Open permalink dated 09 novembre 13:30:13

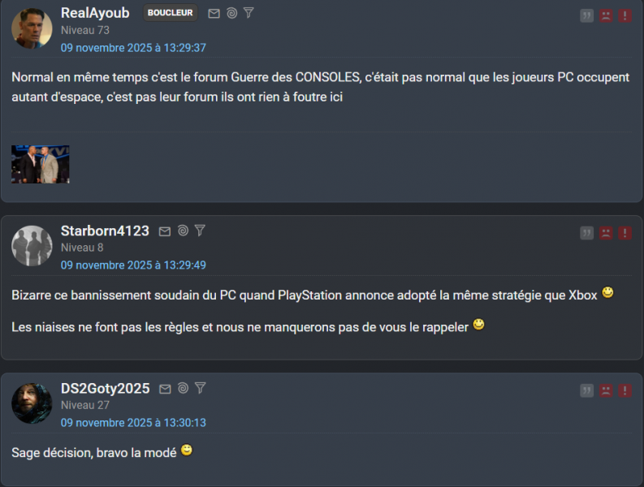point(133,423)
